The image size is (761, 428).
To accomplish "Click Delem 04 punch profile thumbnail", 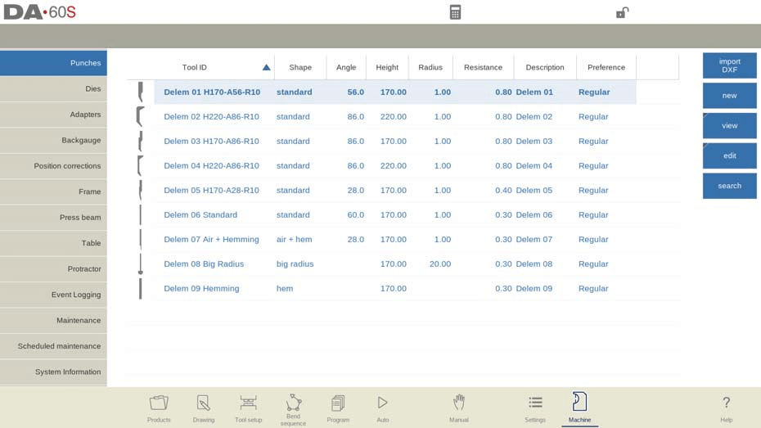I will click(x=140, y=165).
